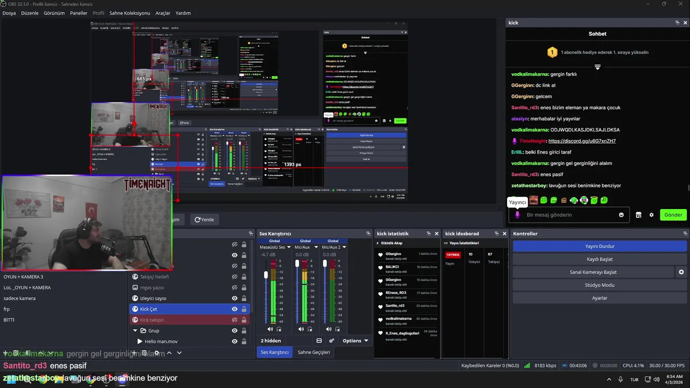Toggle monitoring headphone icon for Mic/Aux 2
The image size is (690, 388).
click(338, 329)
